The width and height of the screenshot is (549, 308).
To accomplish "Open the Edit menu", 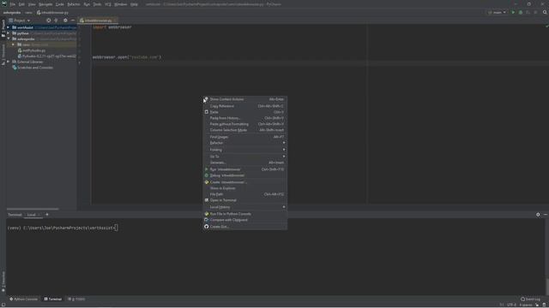I will pos(21,4).
